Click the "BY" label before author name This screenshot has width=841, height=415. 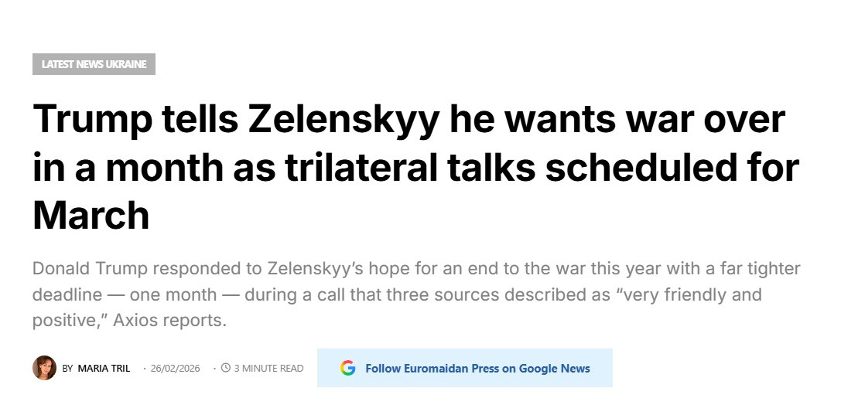[x=67, y=369]
